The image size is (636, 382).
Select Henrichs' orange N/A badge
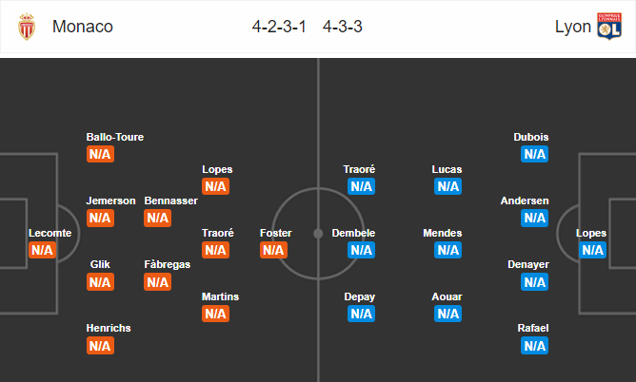click(100, 346)
